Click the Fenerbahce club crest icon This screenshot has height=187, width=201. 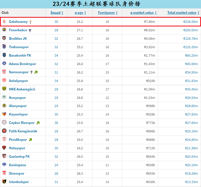coord(4,30)
